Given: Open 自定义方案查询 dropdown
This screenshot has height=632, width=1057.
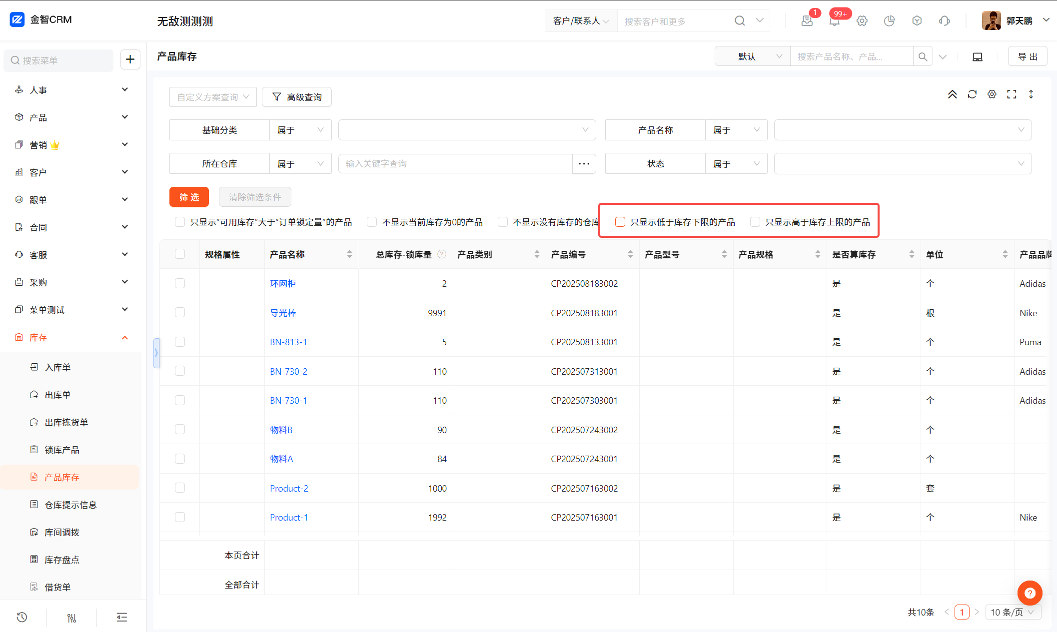Looking at the screenshot, I should point(213,97).
